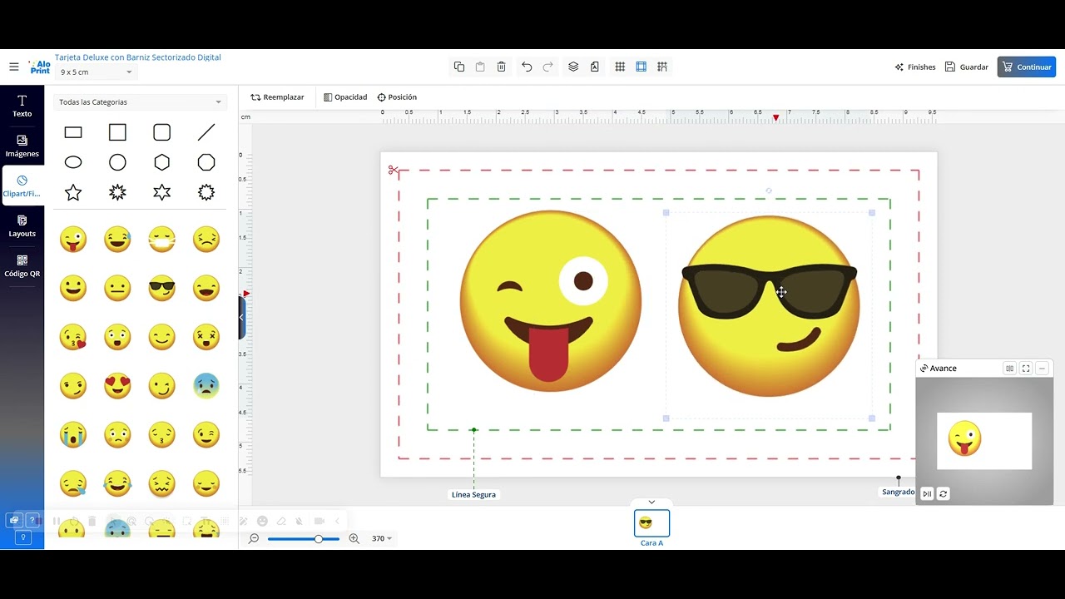Viewport: 1065px width, 599px height.
Task: Add the blue fearful emoji clipart
Action: [x=206, y=385]
